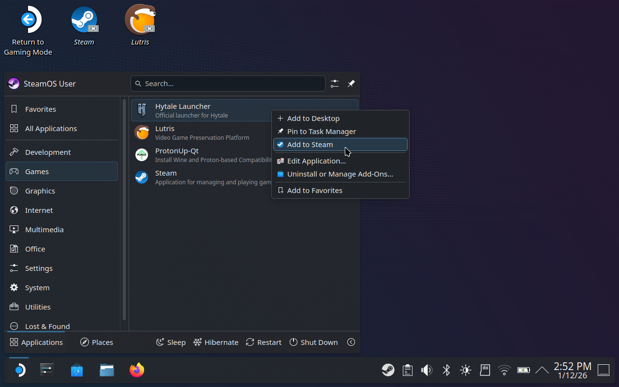Click the chevron next to Shut Down
This screenshot has height=387, width=619.
point(351,342)
